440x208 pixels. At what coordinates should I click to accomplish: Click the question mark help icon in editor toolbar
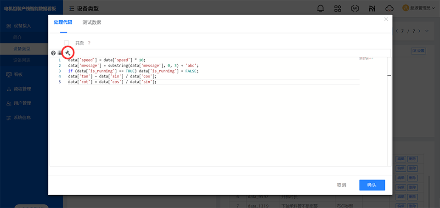pos(53,53)
